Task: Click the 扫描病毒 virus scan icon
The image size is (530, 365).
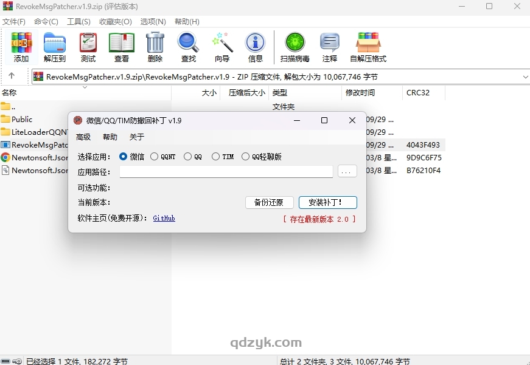Action: click(295, 47)
